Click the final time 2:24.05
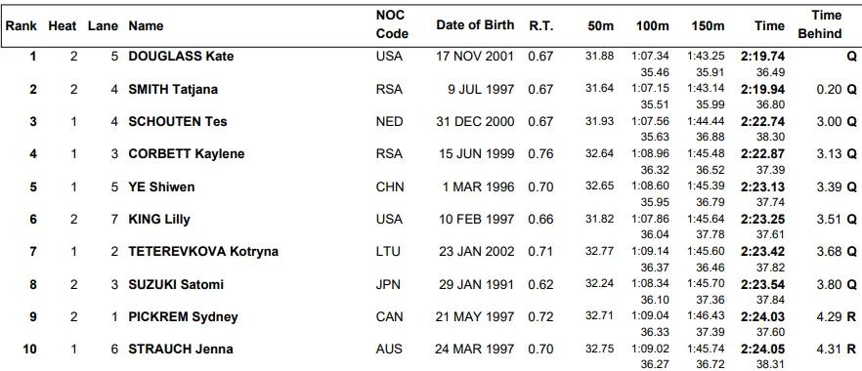 click(762, 350)
